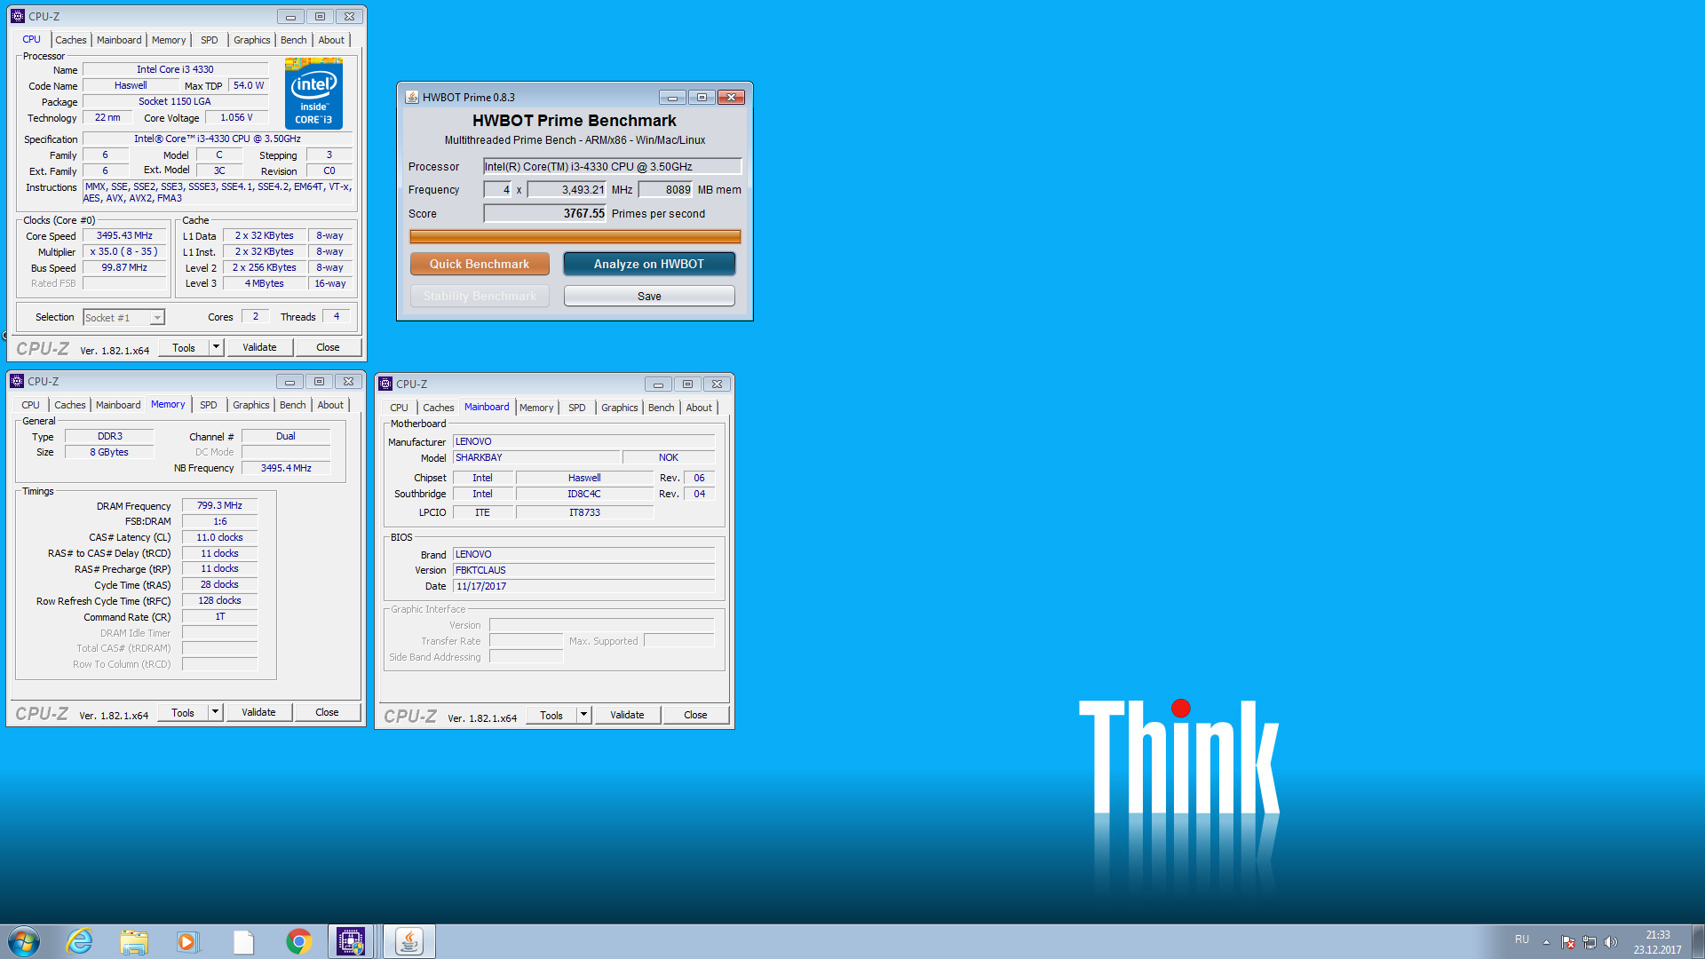Screen dimensions: 1705x959
Task: Click the Core Speed value 3495.43 MHz
Action: [x=124, y=235]
